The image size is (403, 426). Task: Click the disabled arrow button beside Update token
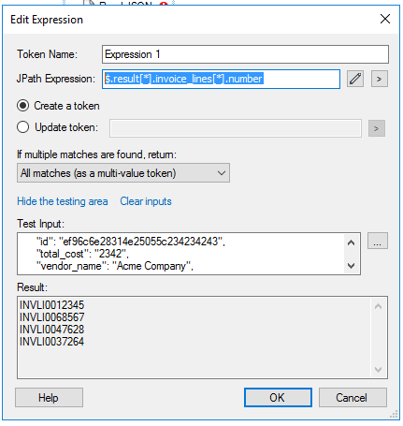tap(377, 128)
